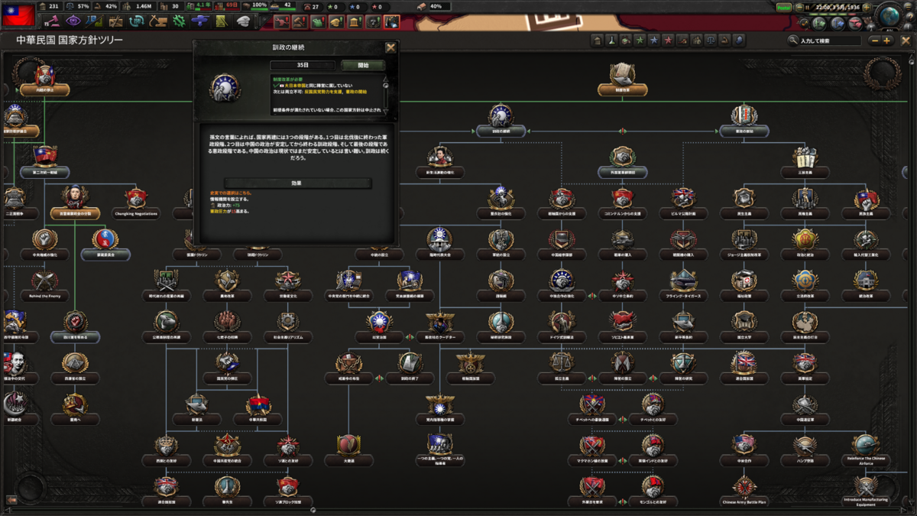Viewport: 917px width, 516px height.
Task: Click the 中華民国 国家方針ツリー title
Action: pyautogui.click(x=70, y=40)
